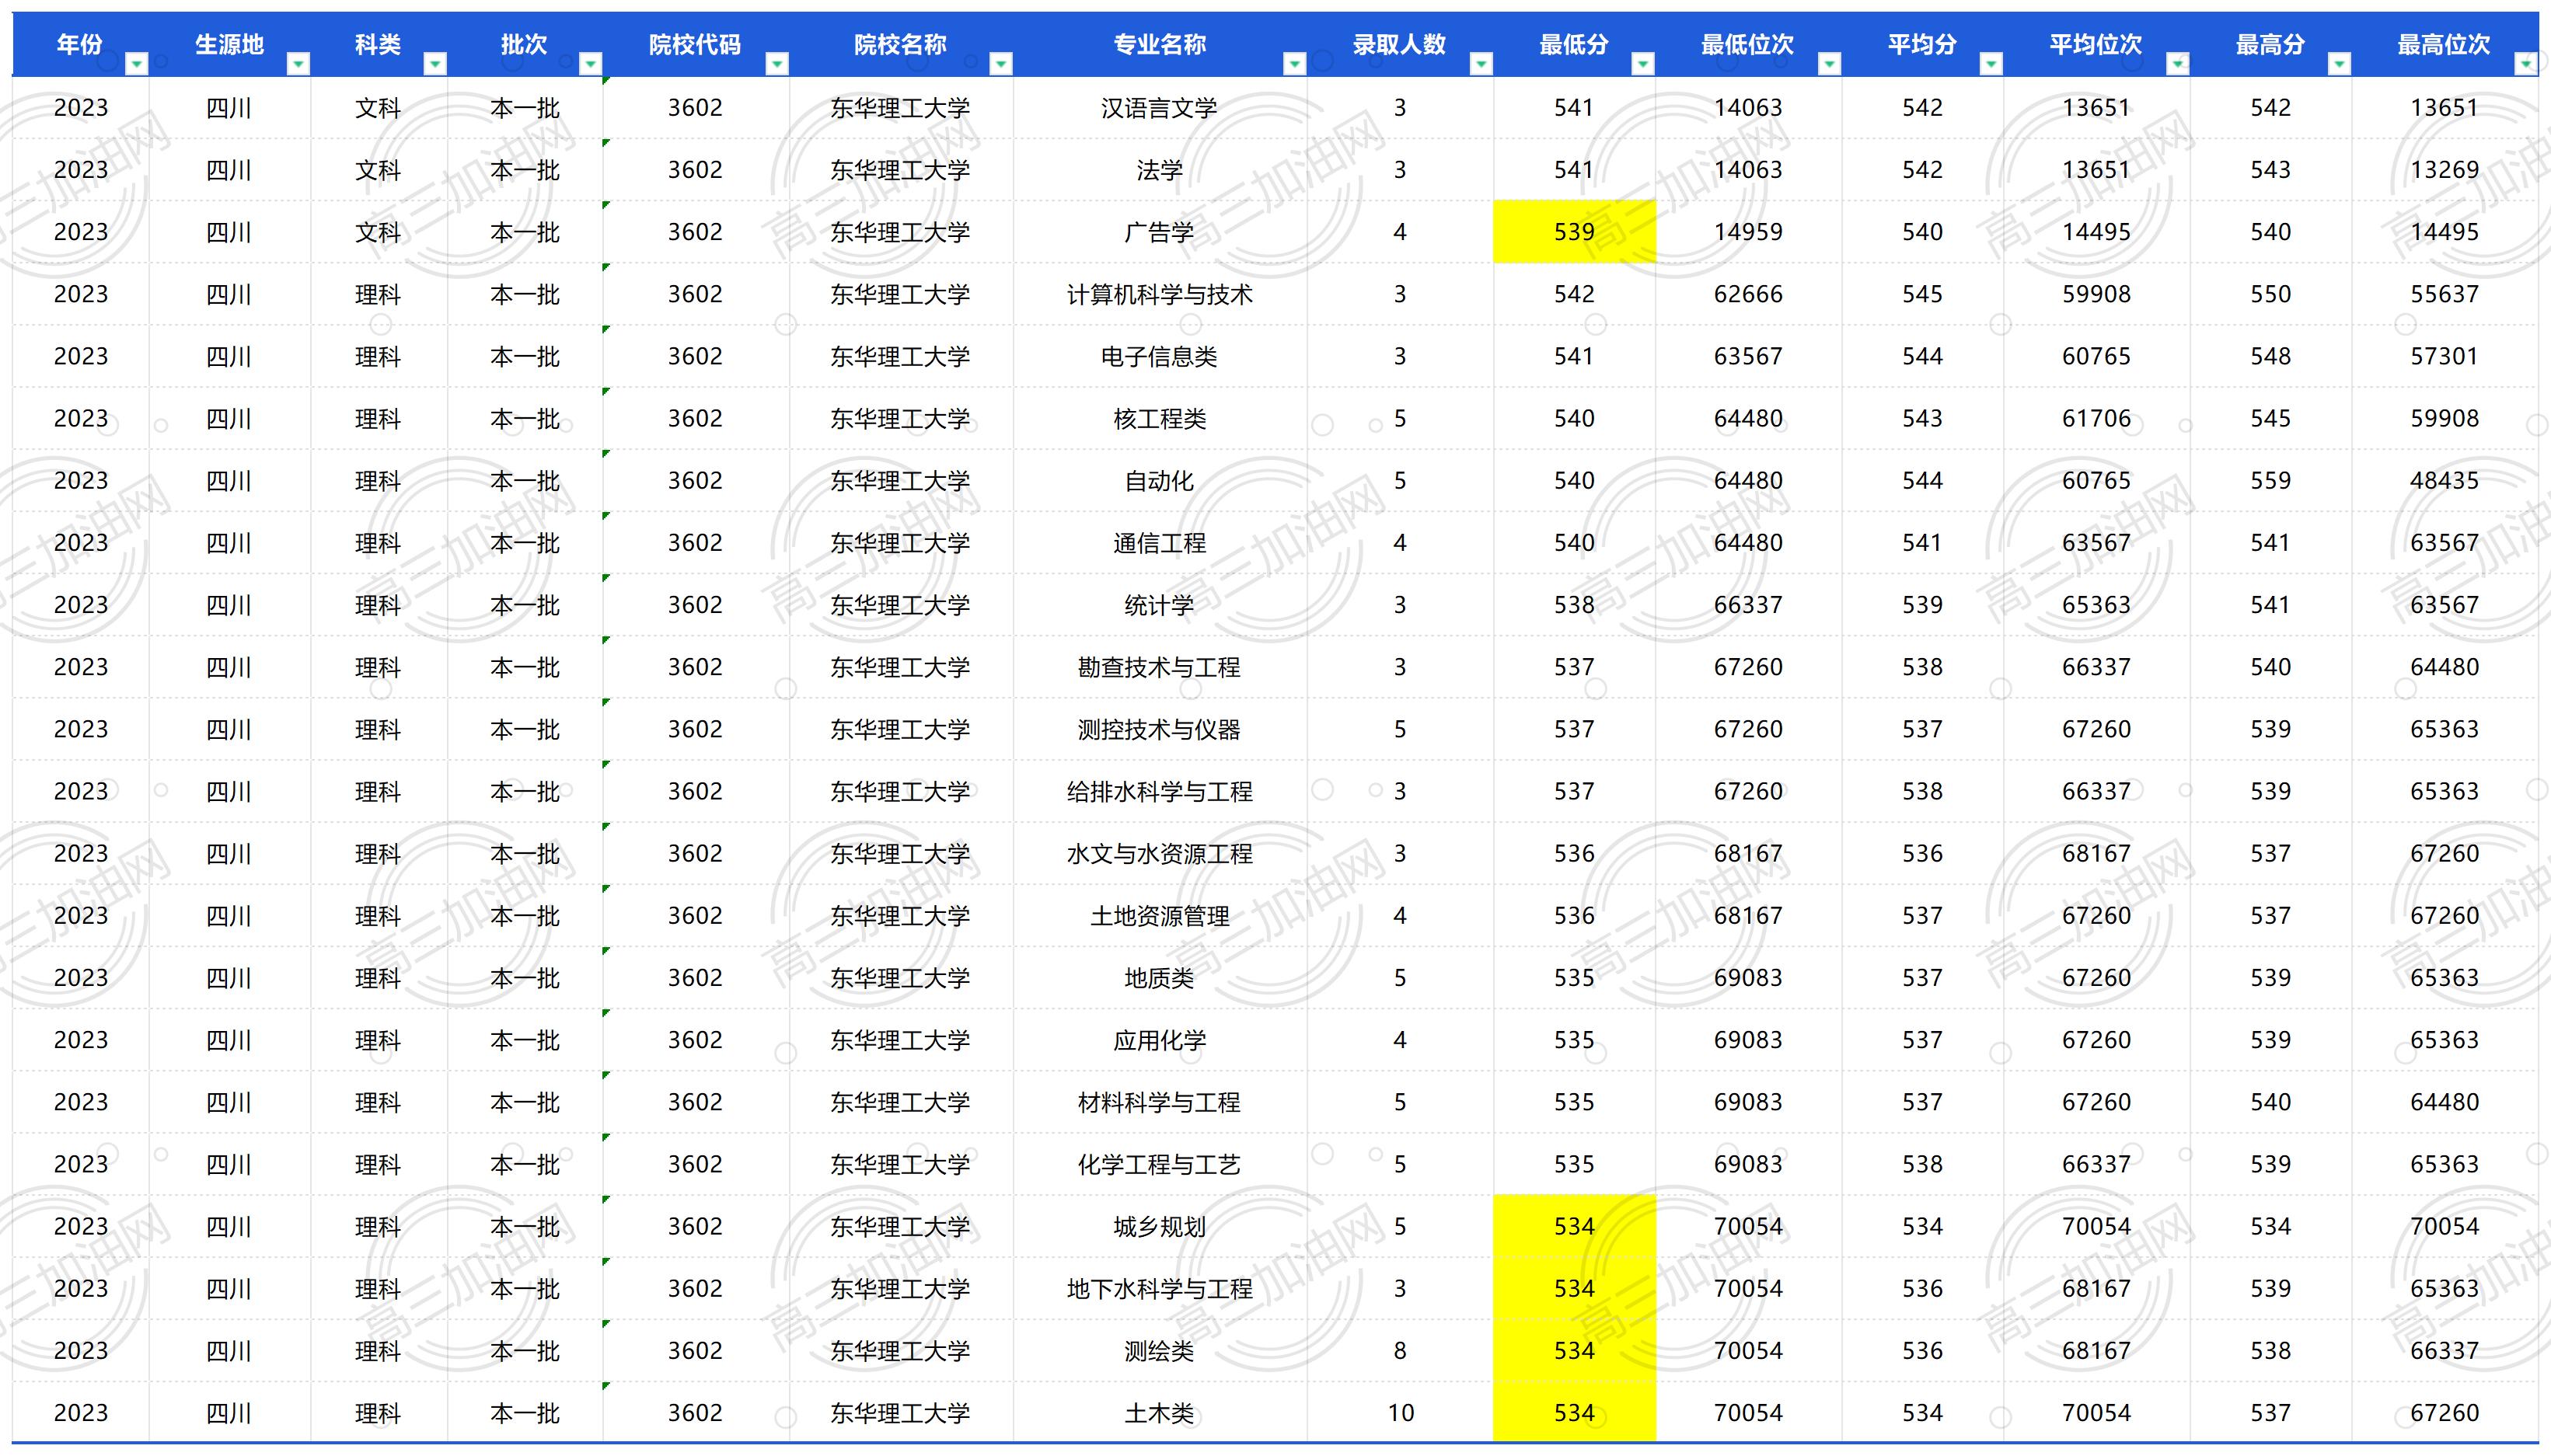This screenshot has height=1456, width=2551.
Task: Click maximum score 559 in 自动化 row
Action: coord(2271,481)
